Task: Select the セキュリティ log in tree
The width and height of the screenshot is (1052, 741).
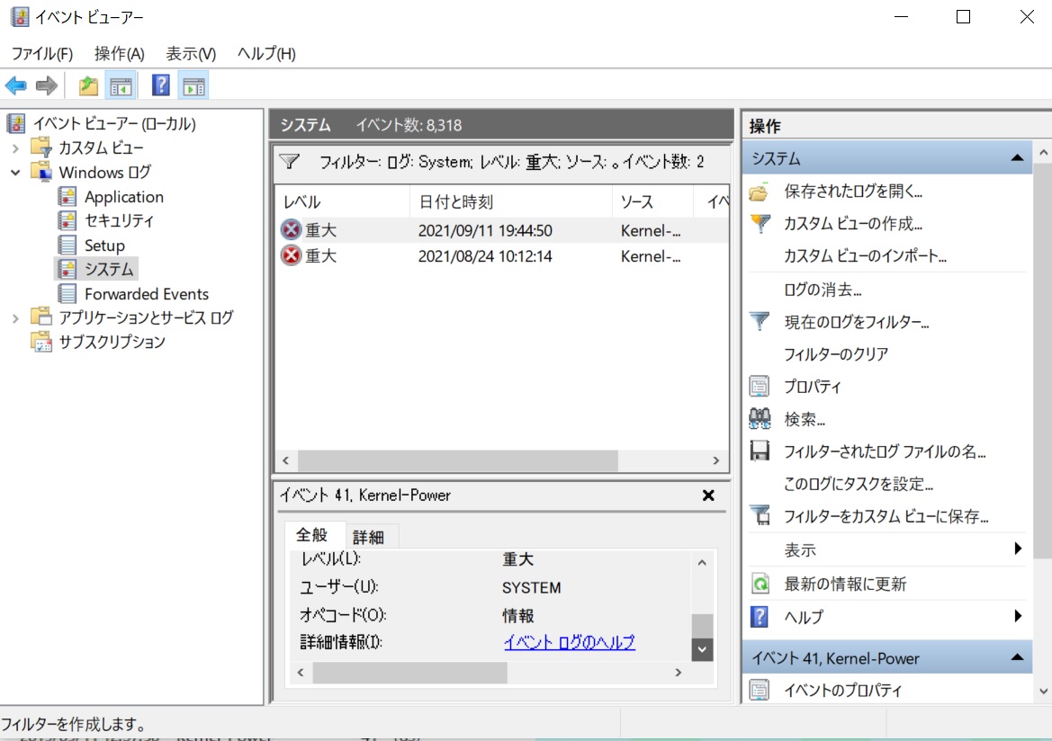Action: pos(119,220)
